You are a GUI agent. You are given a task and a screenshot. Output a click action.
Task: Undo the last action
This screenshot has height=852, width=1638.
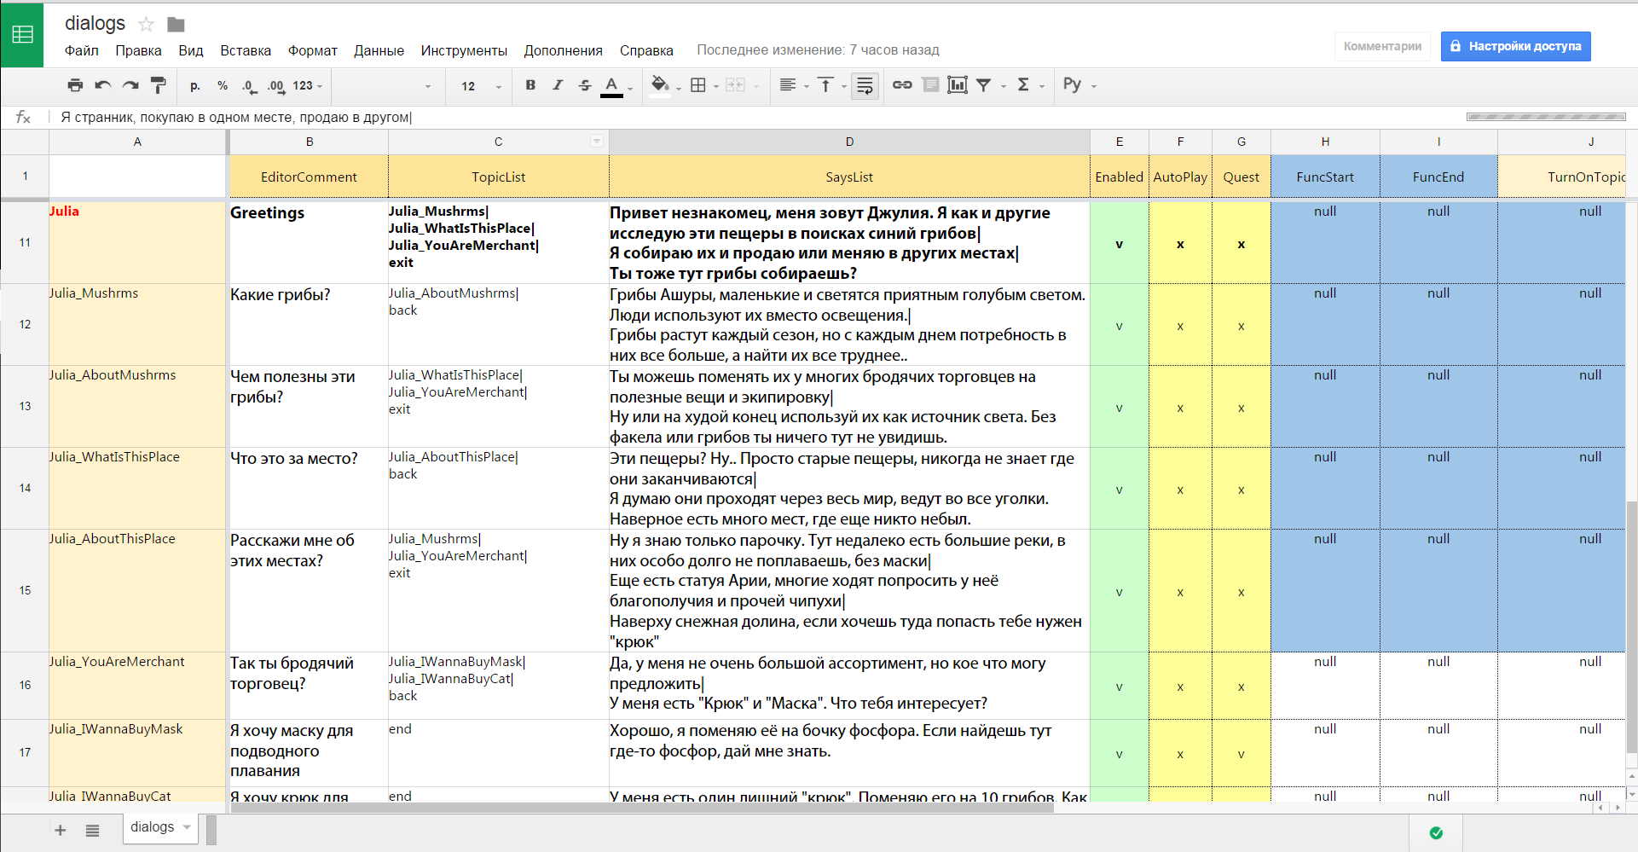pyautogui.click(x=103, y=85)
